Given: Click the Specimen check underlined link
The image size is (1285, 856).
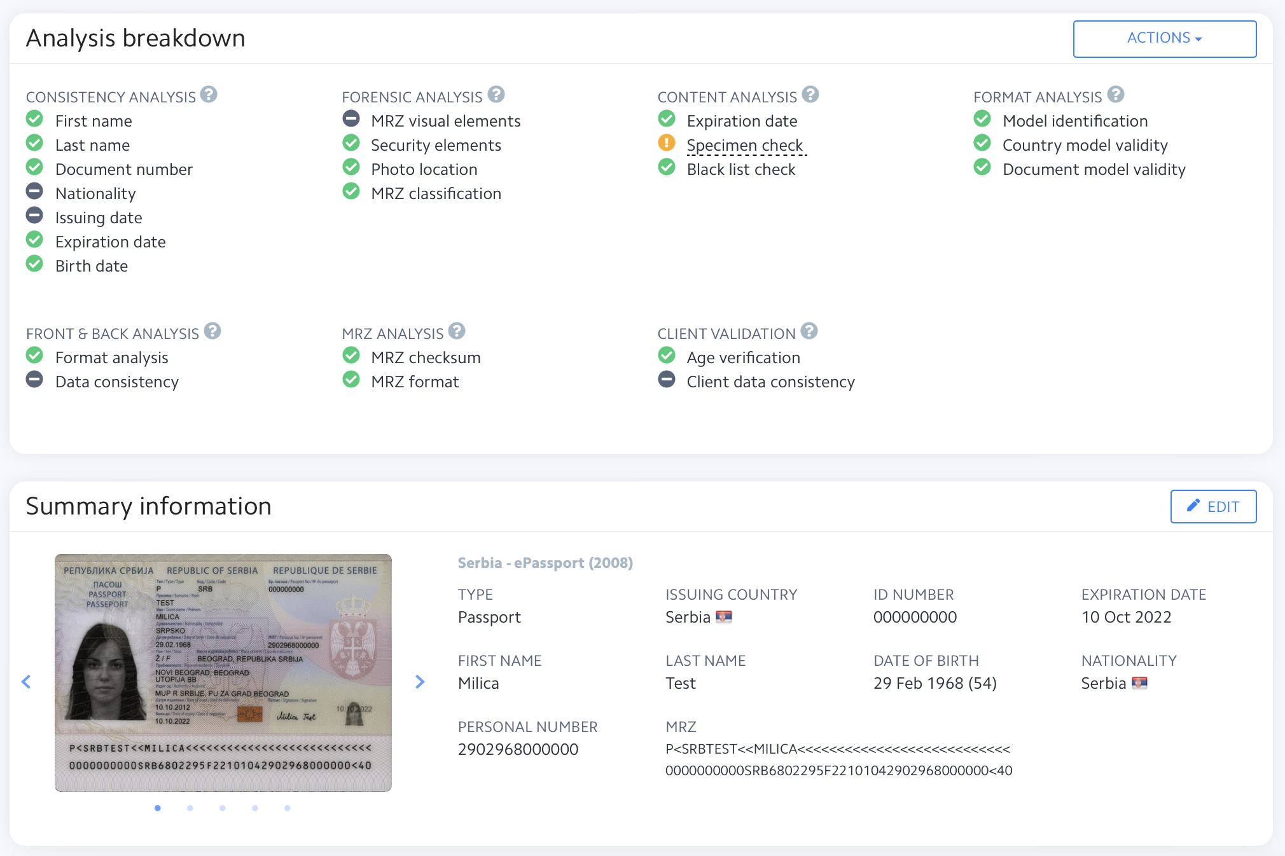Looking at the screenshot, I should 745,146.
